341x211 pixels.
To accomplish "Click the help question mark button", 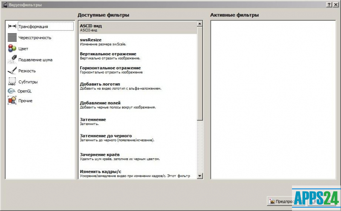I will (x=329, y=5).
